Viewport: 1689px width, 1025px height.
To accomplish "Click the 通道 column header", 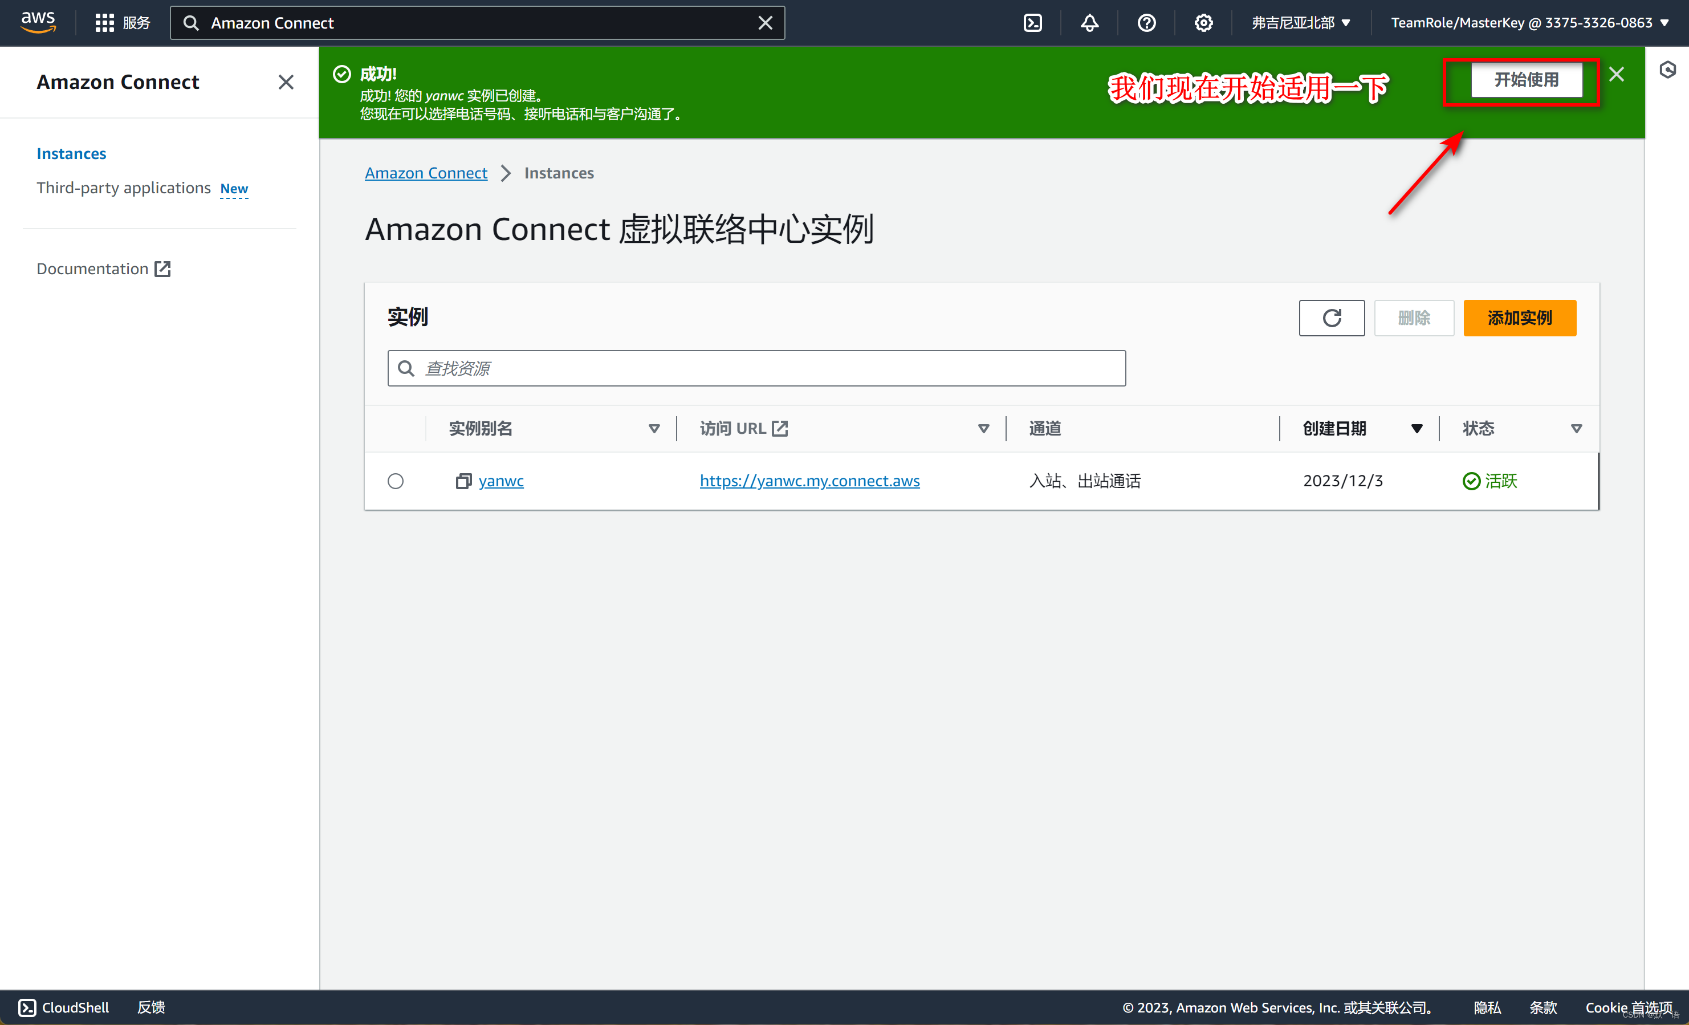I will click(x=1045, y=429).
